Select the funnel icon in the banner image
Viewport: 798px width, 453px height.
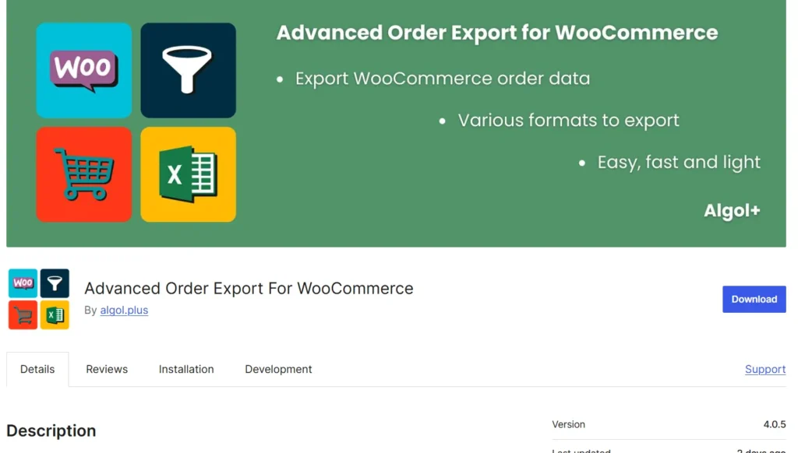click(x=188, y=70)
